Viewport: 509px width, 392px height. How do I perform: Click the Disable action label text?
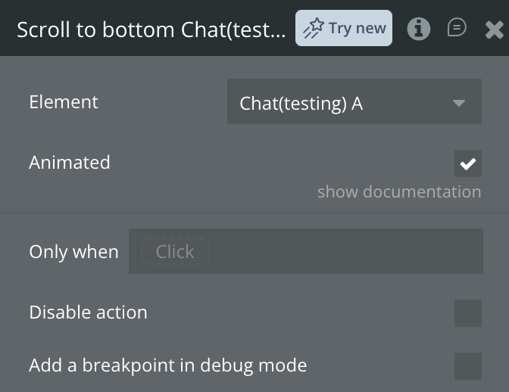(x=88, y=313)
